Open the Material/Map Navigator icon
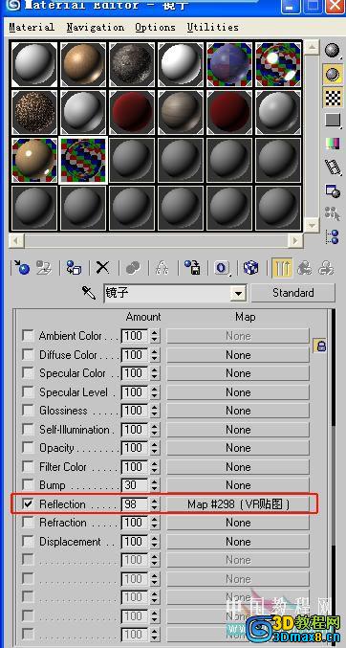The image size is (346, 648). click(333, 236)
